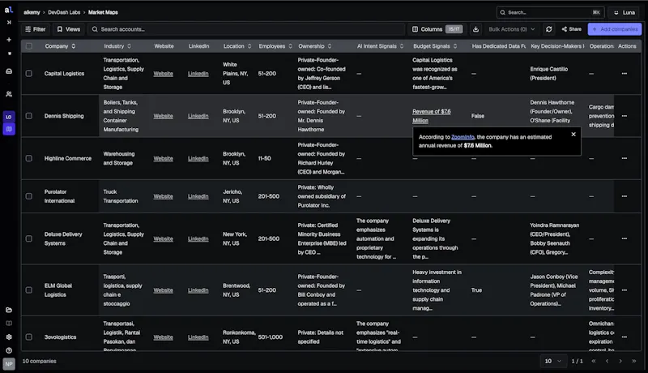Open actions menu for ELM Global Logistics row
Viewport: 648px width, 373px height.
(x=624, y=290)
